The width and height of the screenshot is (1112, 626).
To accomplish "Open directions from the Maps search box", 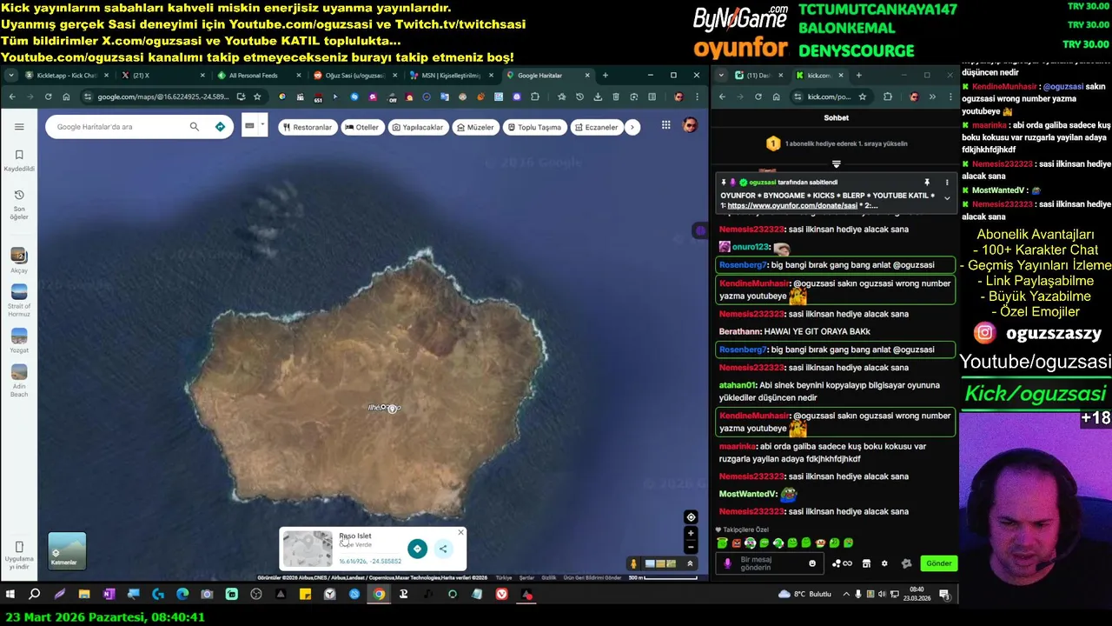I will (x=220, y=127).
